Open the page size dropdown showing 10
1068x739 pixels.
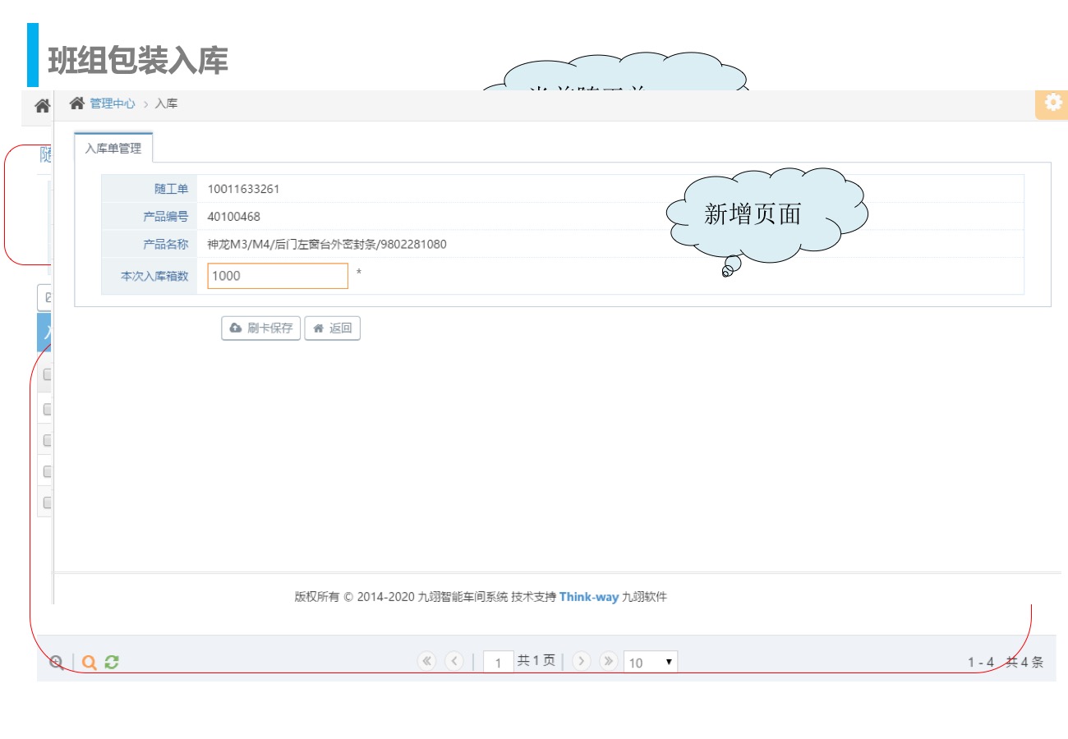pos(651,662)
